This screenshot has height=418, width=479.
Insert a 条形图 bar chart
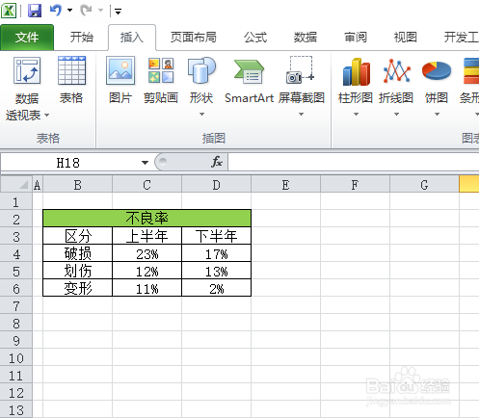[x=469, y=80]
